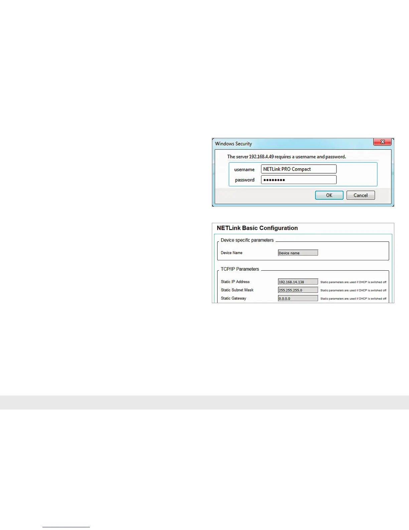Click the Static Subnet Mask field 255.255.255.0

(x=298, y=290)
